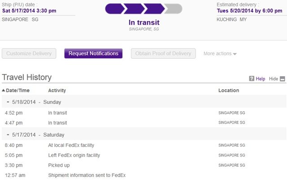Collapse the 5/17/2014 Saturday group

coord(8,134)
